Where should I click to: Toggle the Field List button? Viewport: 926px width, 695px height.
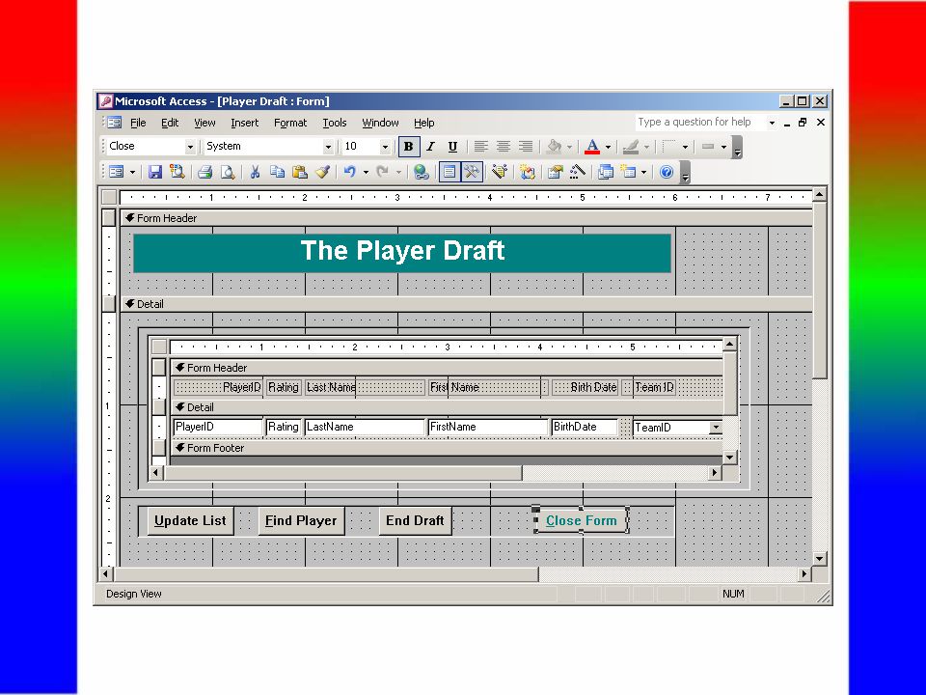point(449,172)
